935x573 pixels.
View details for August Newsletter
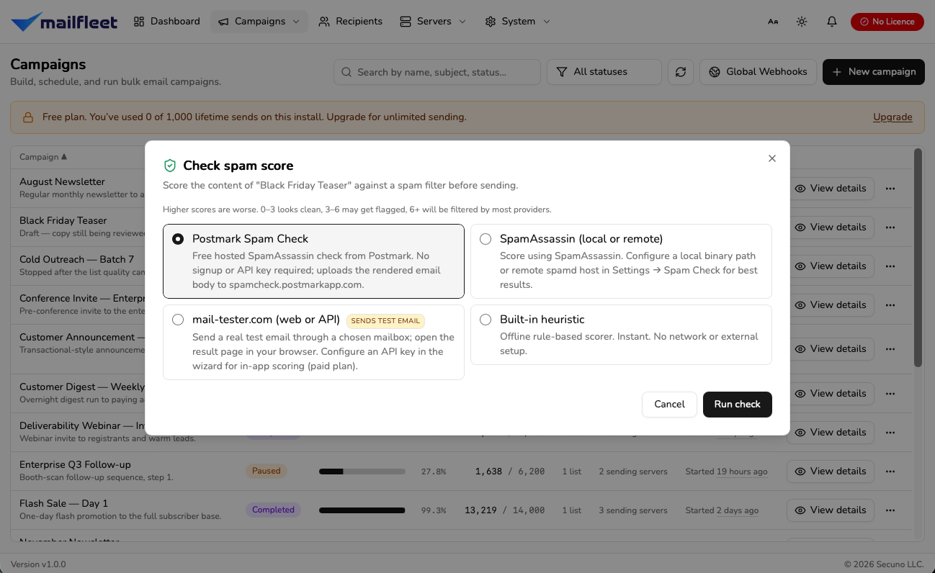click(x=831, y=189)
